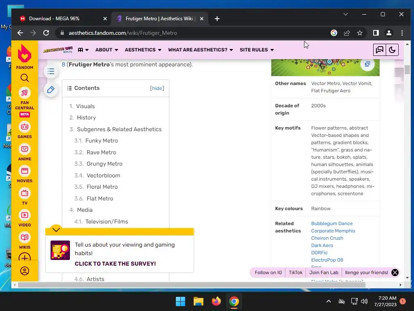Open the Windows Start menu
Image resolution: width=414 pixels, height=311 pixels.
coord(181,301)
